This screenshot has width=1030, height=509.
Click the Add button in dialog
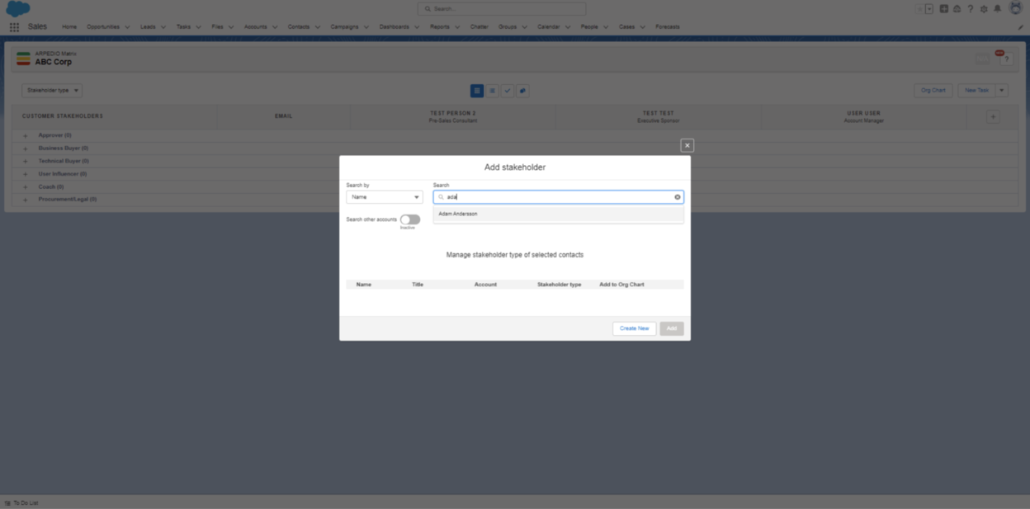point(672,328)
